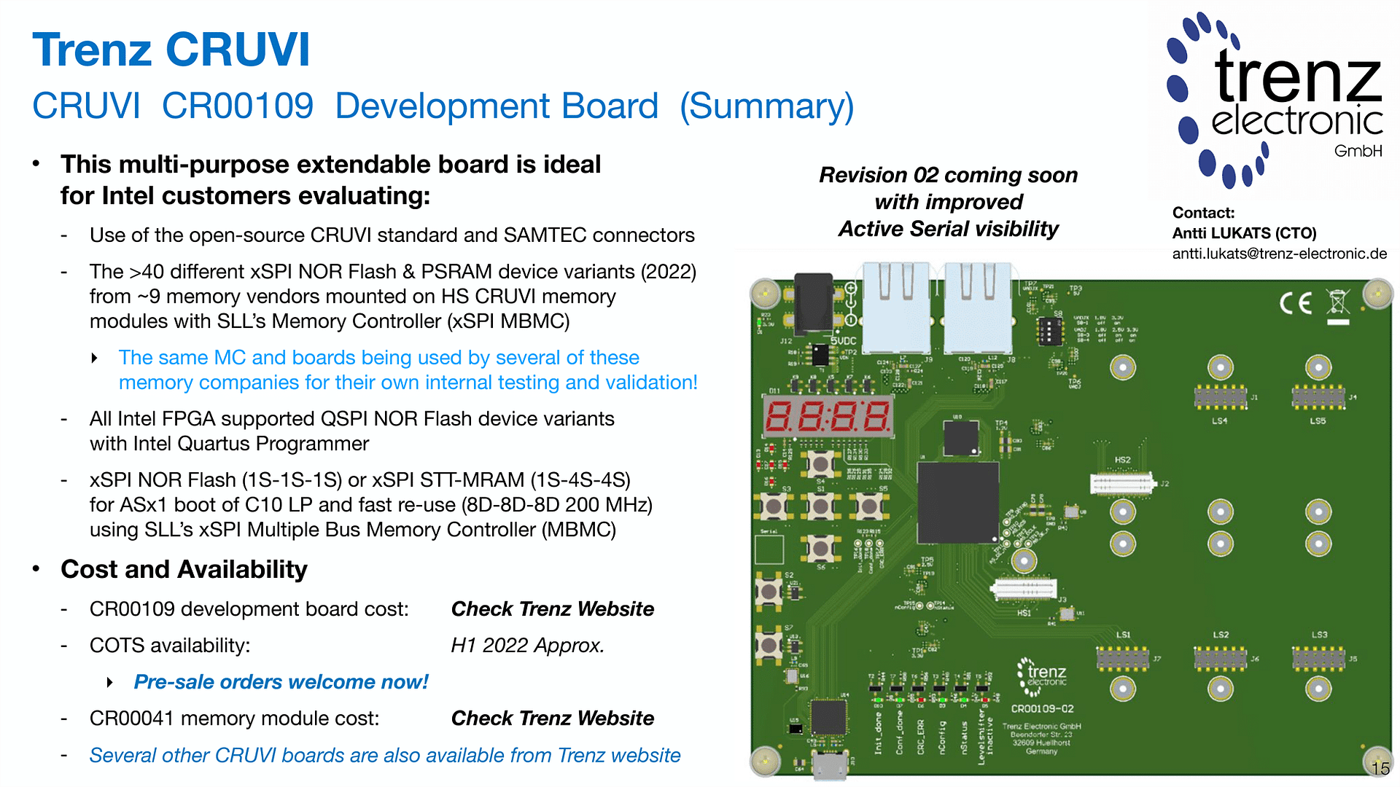
Task: Click the antti.lukats@trenz-electronic.de email address
Action: (1279, 254)
